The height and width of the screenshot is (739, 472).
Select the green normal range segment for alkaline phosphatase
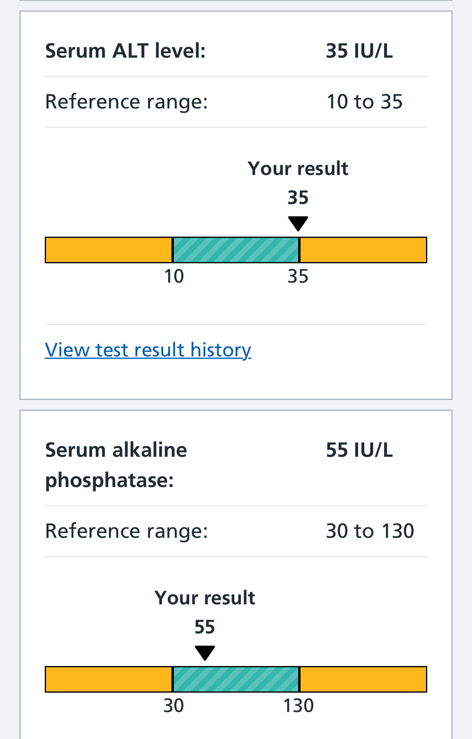(236, 679)
